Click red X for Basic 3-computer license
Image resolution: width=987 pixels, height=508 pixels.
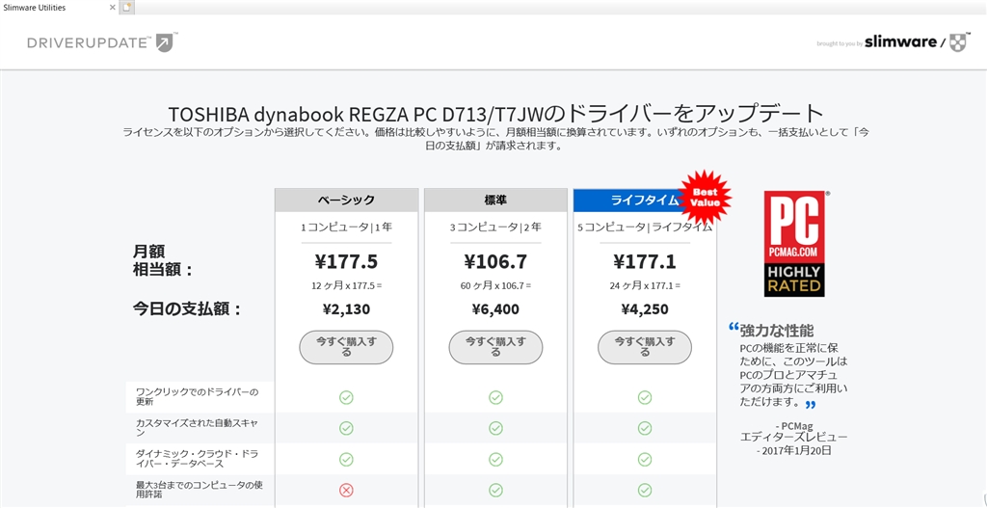tap(346, 490)
